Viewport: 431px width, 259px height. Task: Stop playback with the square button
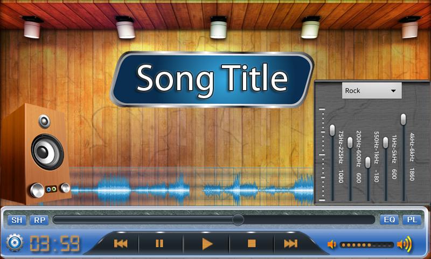(x=251, y=244)
